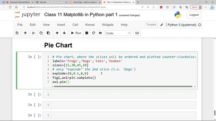216x121 pixels.
Task: Click the third empty code cell
Action: coord(119,115)
